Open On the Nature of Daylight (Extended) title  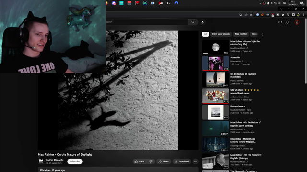pos(243,75)
